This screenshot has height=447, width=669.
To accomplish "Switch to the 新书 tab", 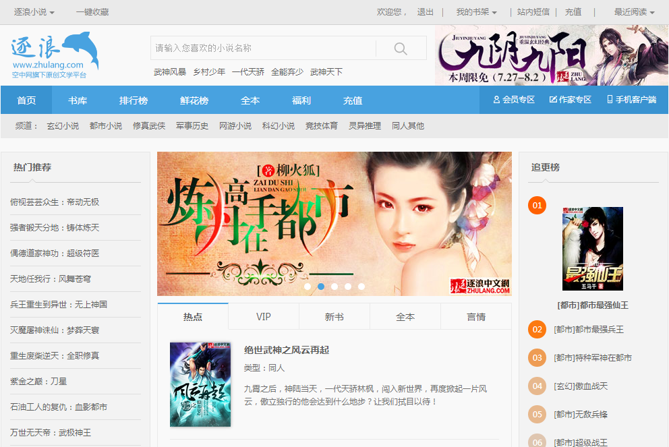I will 334,316.
